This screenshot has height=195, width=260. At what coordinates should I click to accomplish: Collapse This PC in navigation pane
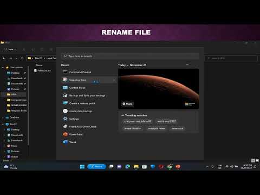[3, 124]
